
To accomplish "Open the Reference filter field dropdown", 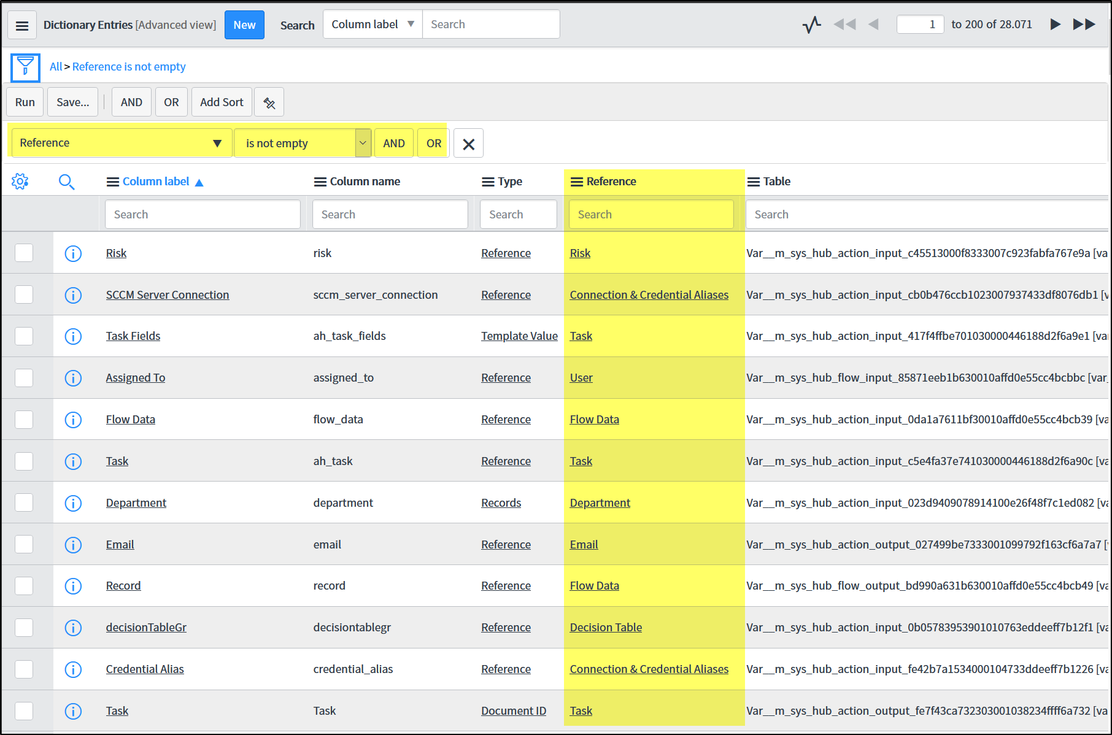I will pyautogui.click(x=122, y=143).
